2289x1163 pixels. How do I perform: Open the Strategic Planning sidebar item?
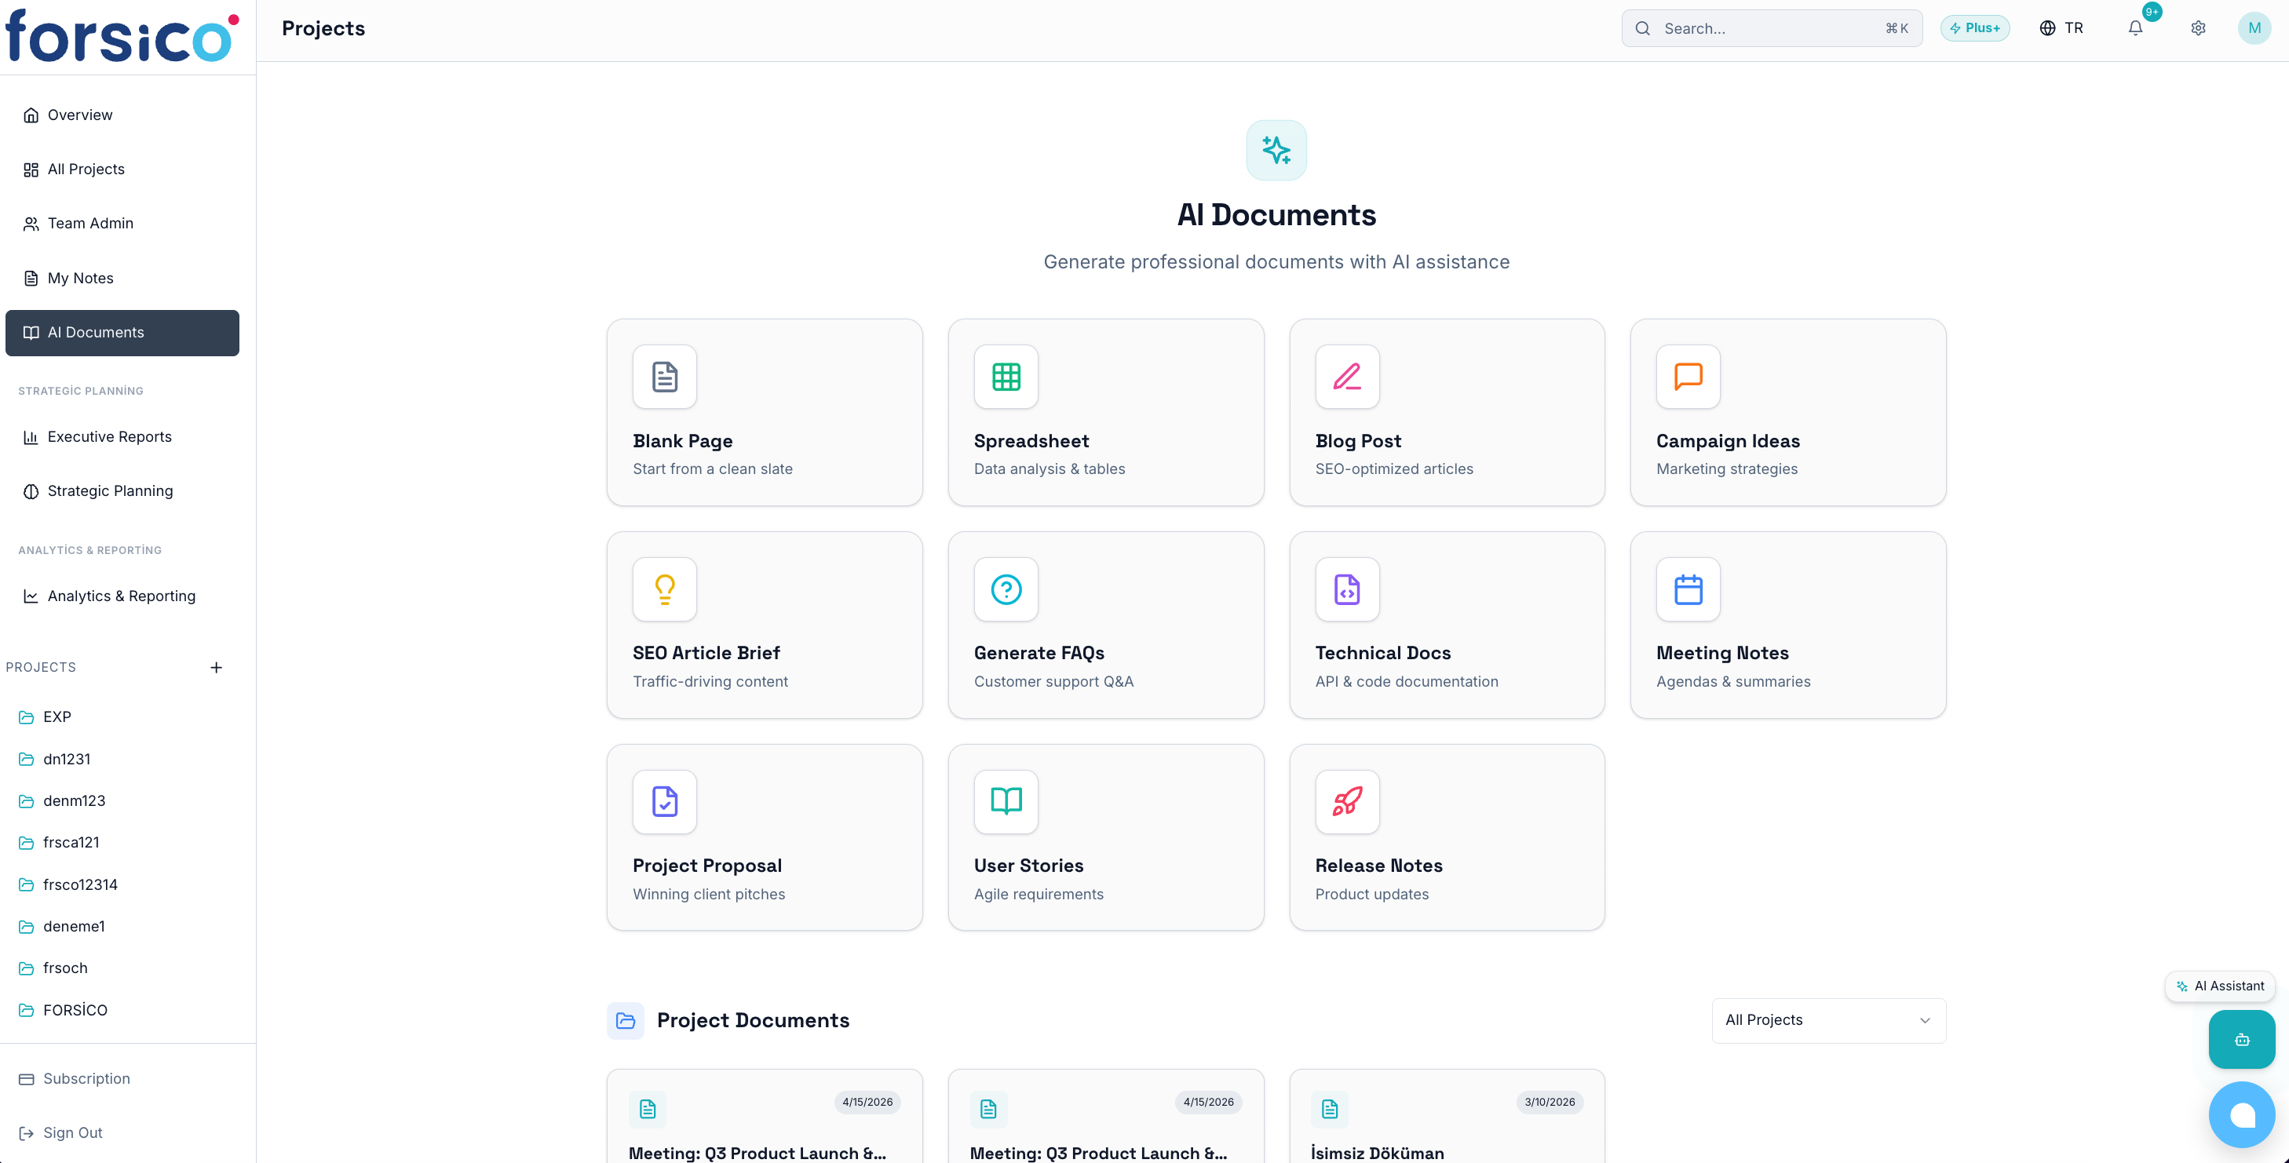(x=110, y=491)
